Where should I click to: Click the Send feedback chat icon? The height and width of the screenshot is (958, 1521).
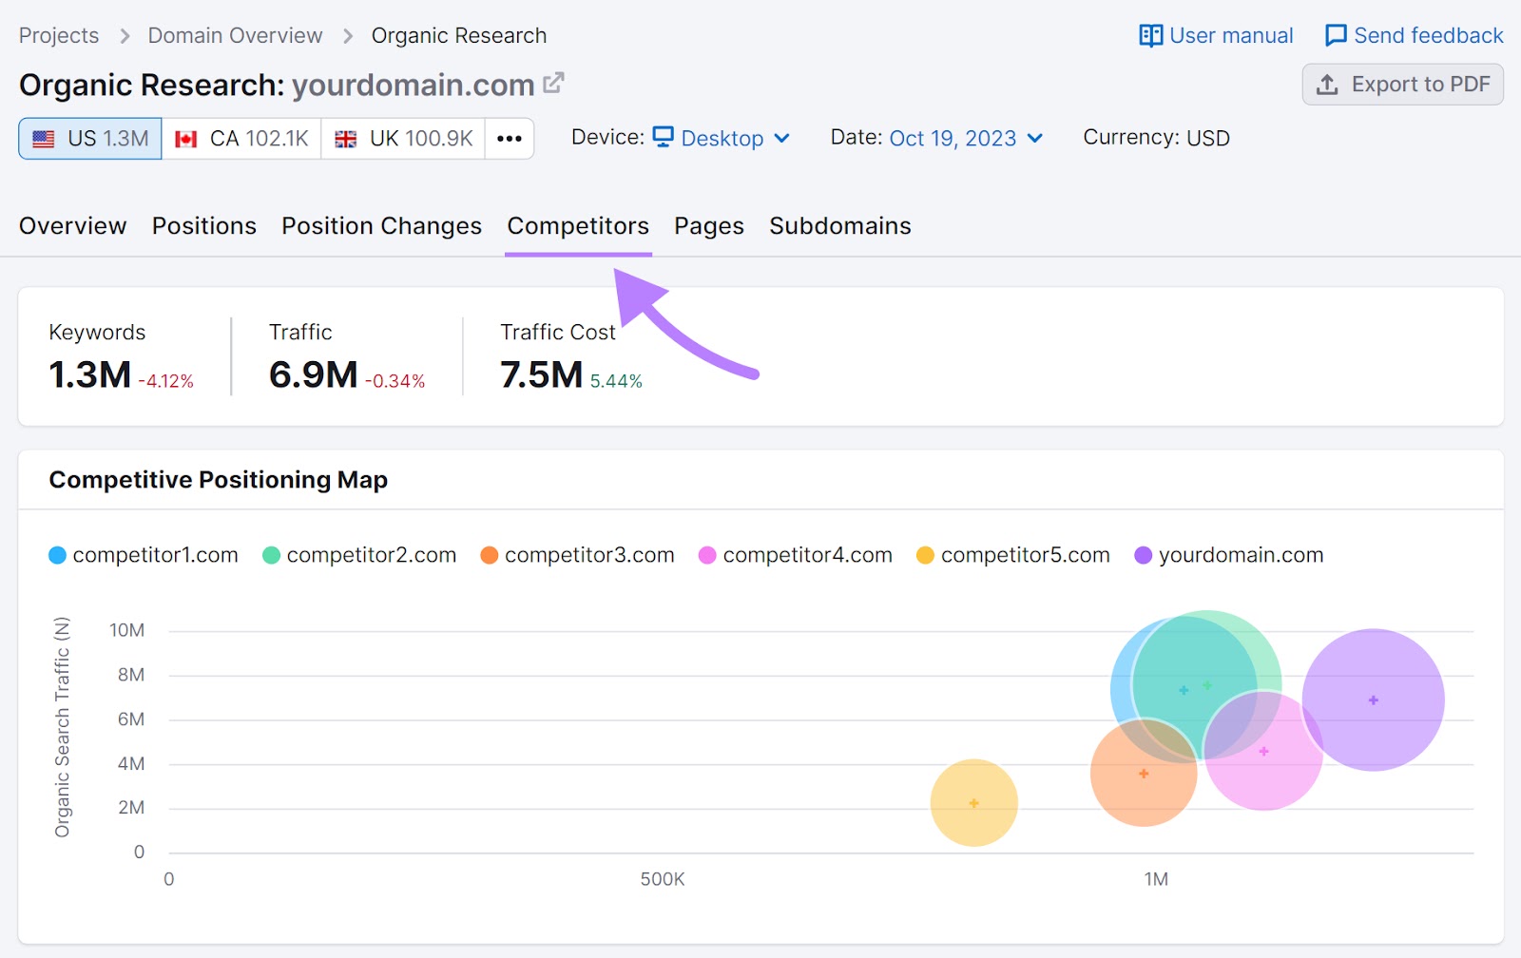[1336, 36]
